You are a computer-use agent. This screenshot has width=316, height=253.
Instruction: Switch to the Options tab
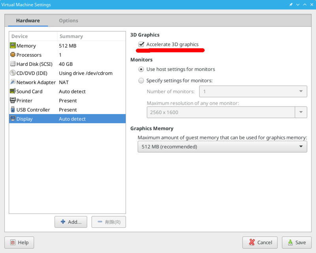68,21
